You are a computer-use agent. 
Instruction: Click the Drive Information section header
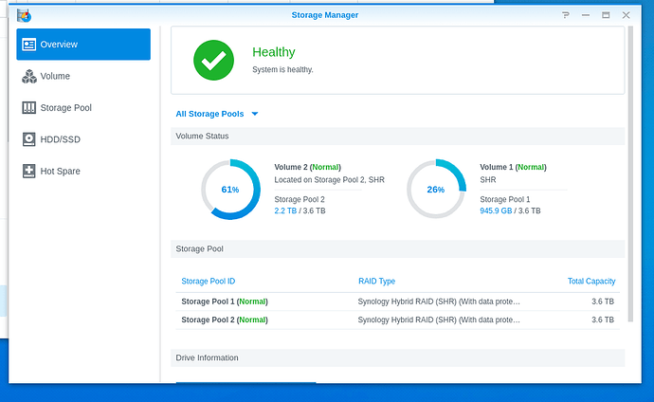[397, 357]
